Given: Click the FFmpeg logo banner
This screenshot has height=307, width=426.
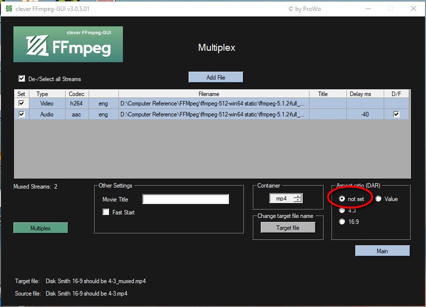Looking at the screenshot, I should pyautogui.click(x=68, y=44).
